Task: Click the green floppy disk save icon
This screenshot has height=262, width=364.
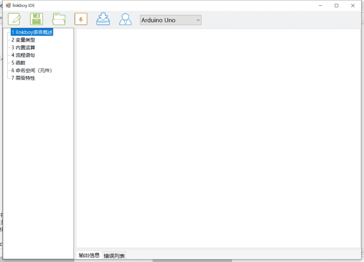Action: pos(36,19)
